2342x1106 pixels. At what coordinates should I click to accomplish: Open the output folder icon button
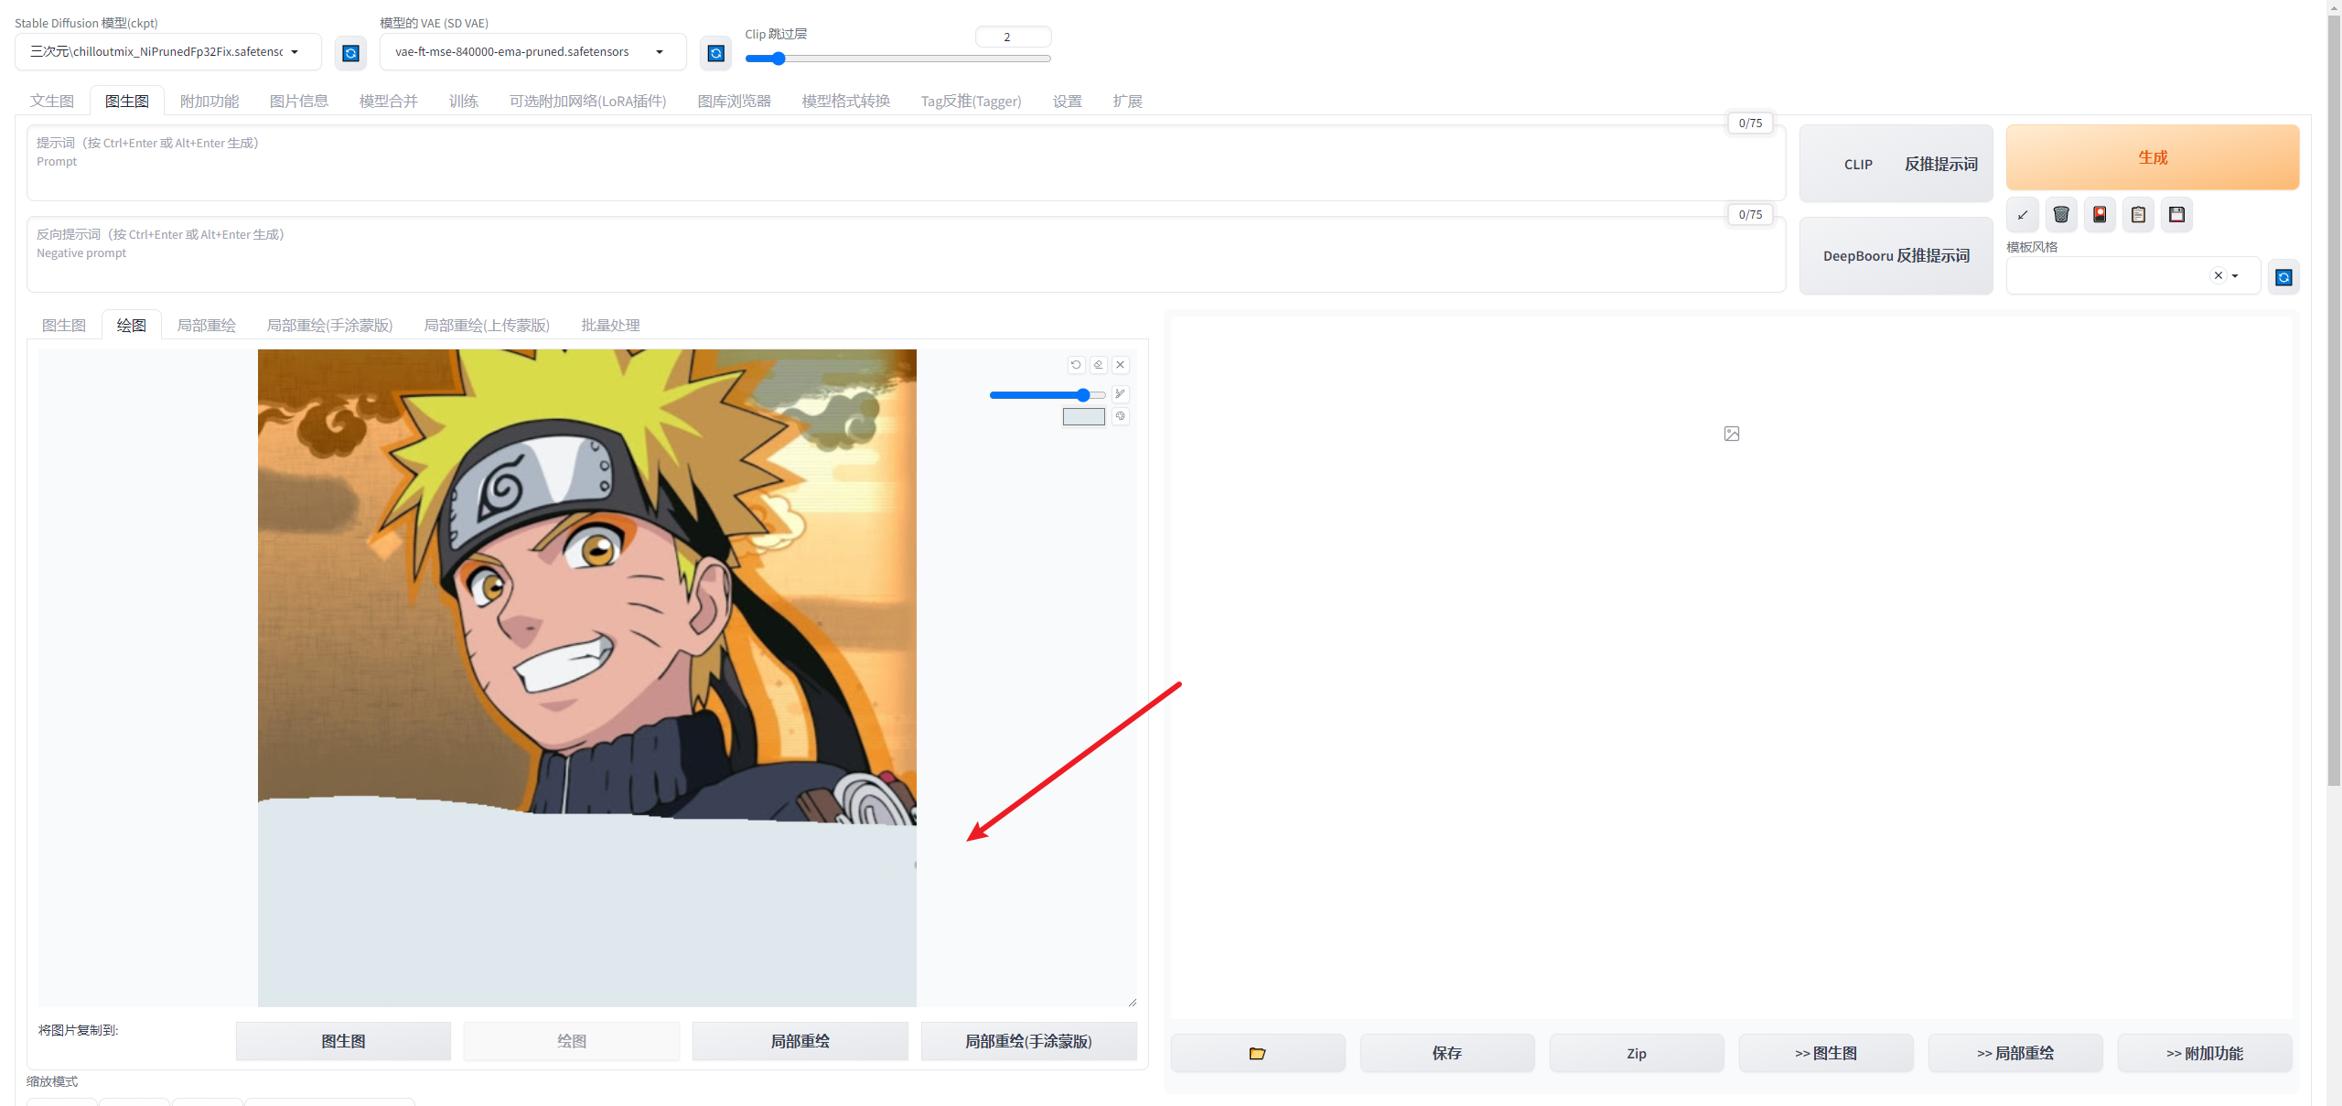click(1258, 1053)
